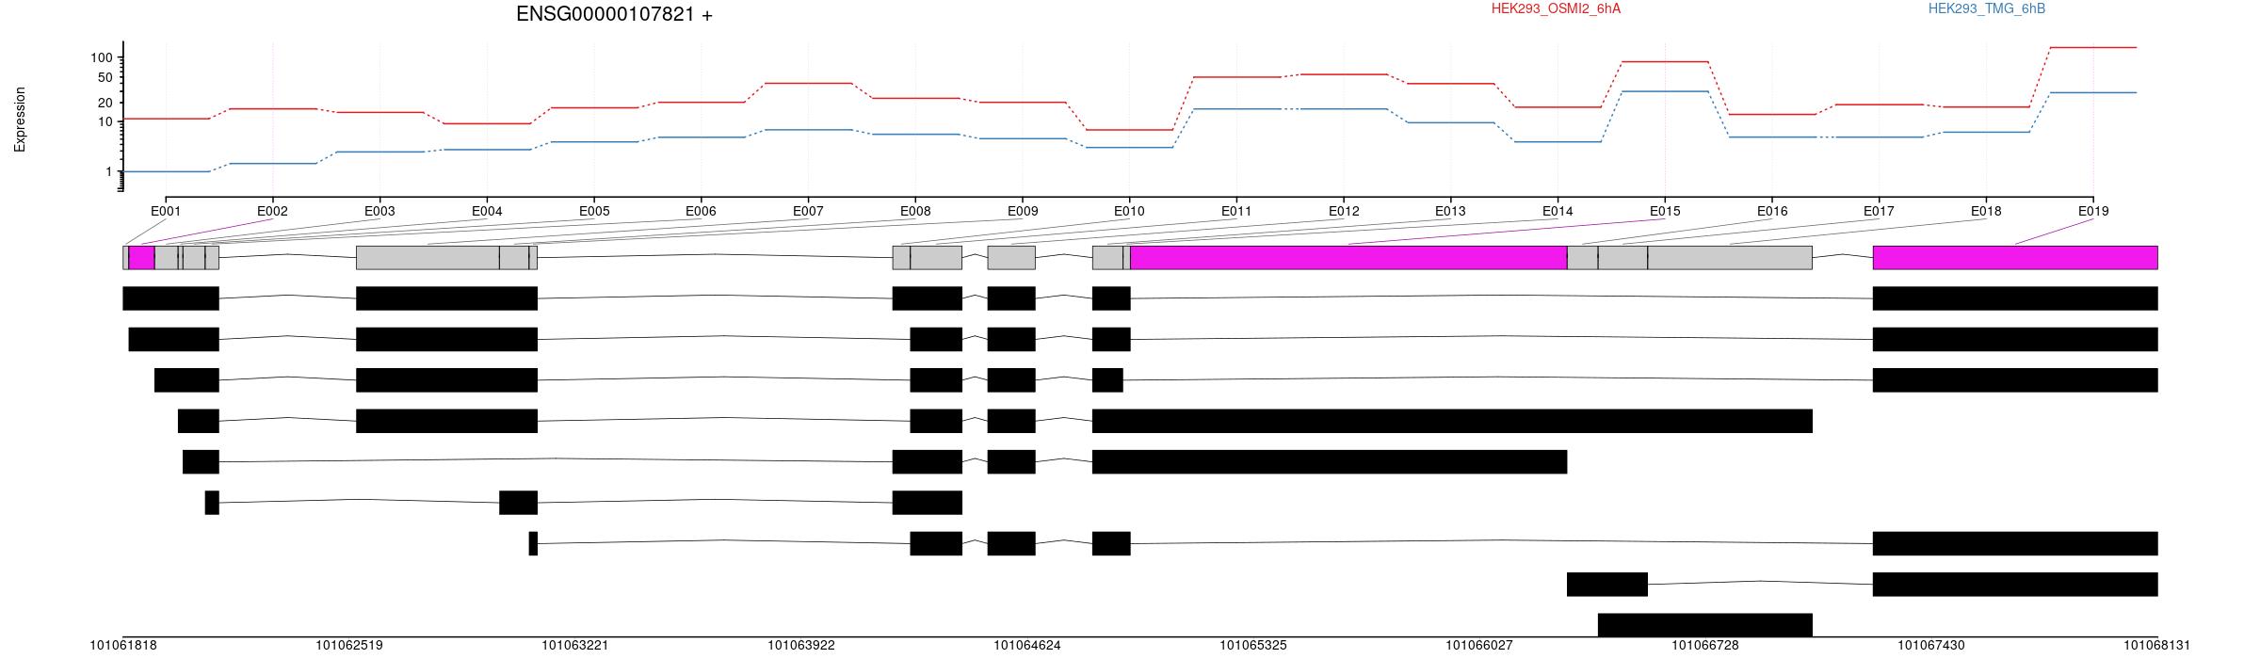Select exon label E011
The width and height of the screenshot is (2260, 659).
(1236, 212)
